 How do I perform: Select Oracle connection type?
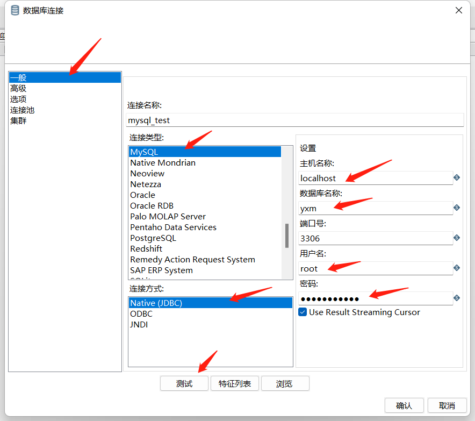pos(205,195)
